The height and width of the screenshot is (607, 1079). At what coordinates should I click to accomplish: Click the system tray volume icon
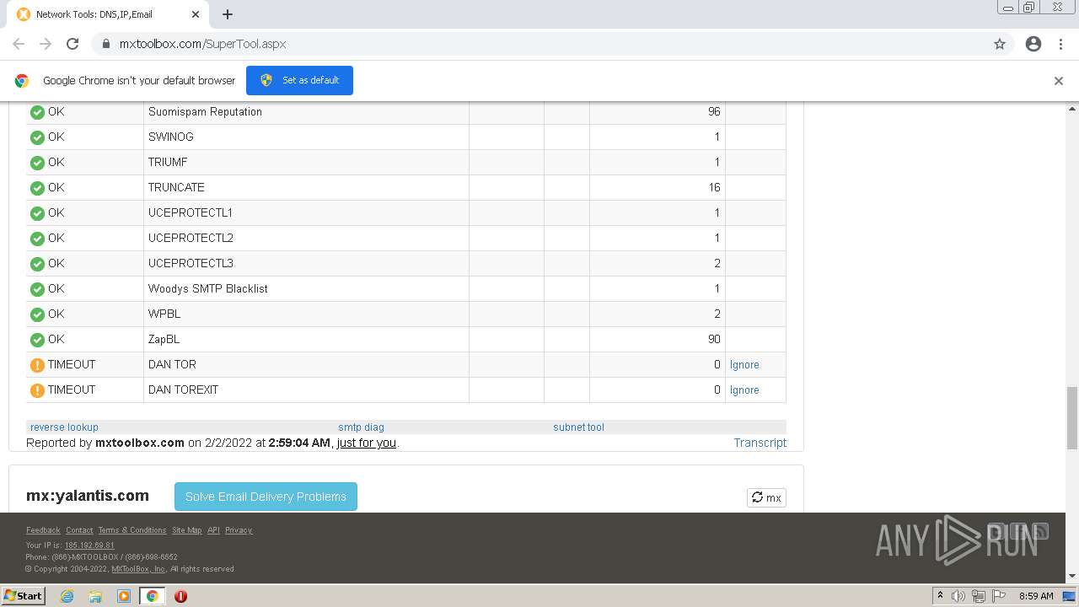coord(958,596)
